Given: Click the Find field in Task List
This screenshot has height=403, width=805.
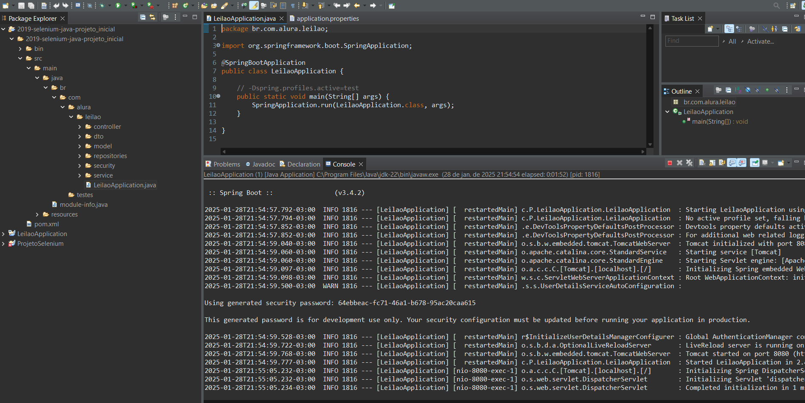Looking at the screenshot, I should coord(691,41).
